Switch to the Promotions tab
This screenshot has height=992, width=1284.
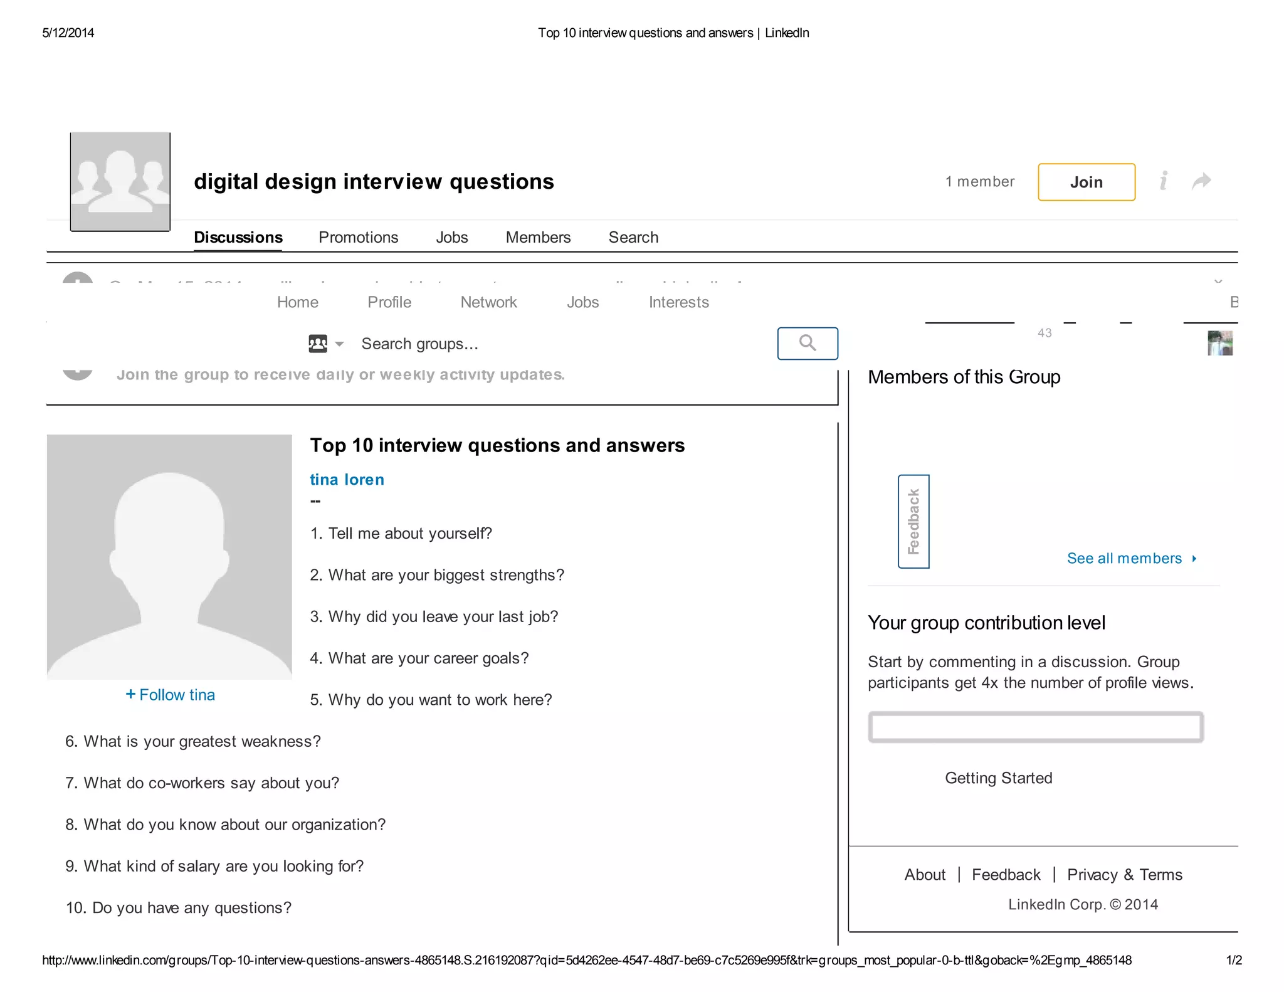[x=358, y=237]
